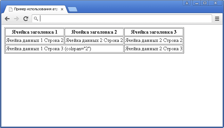Click cell 'Ячейка данных 1 Строка 2'
The width and height of the screenshot is (224, 128).
[x=35, y=40]
